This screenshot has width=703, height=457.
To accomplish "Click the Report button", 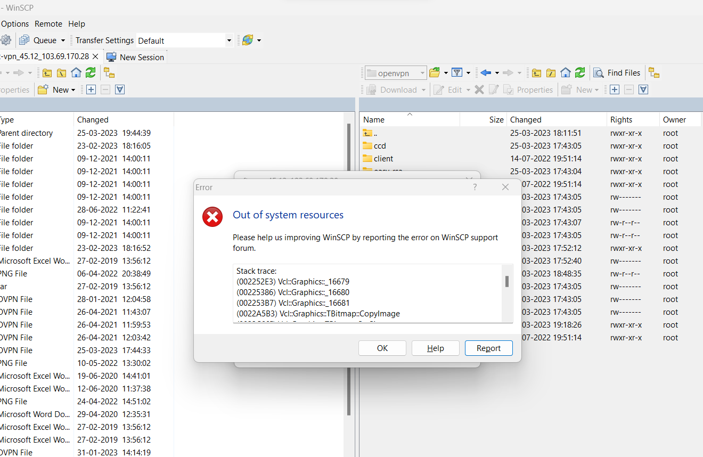I will (x=488, y=348).
